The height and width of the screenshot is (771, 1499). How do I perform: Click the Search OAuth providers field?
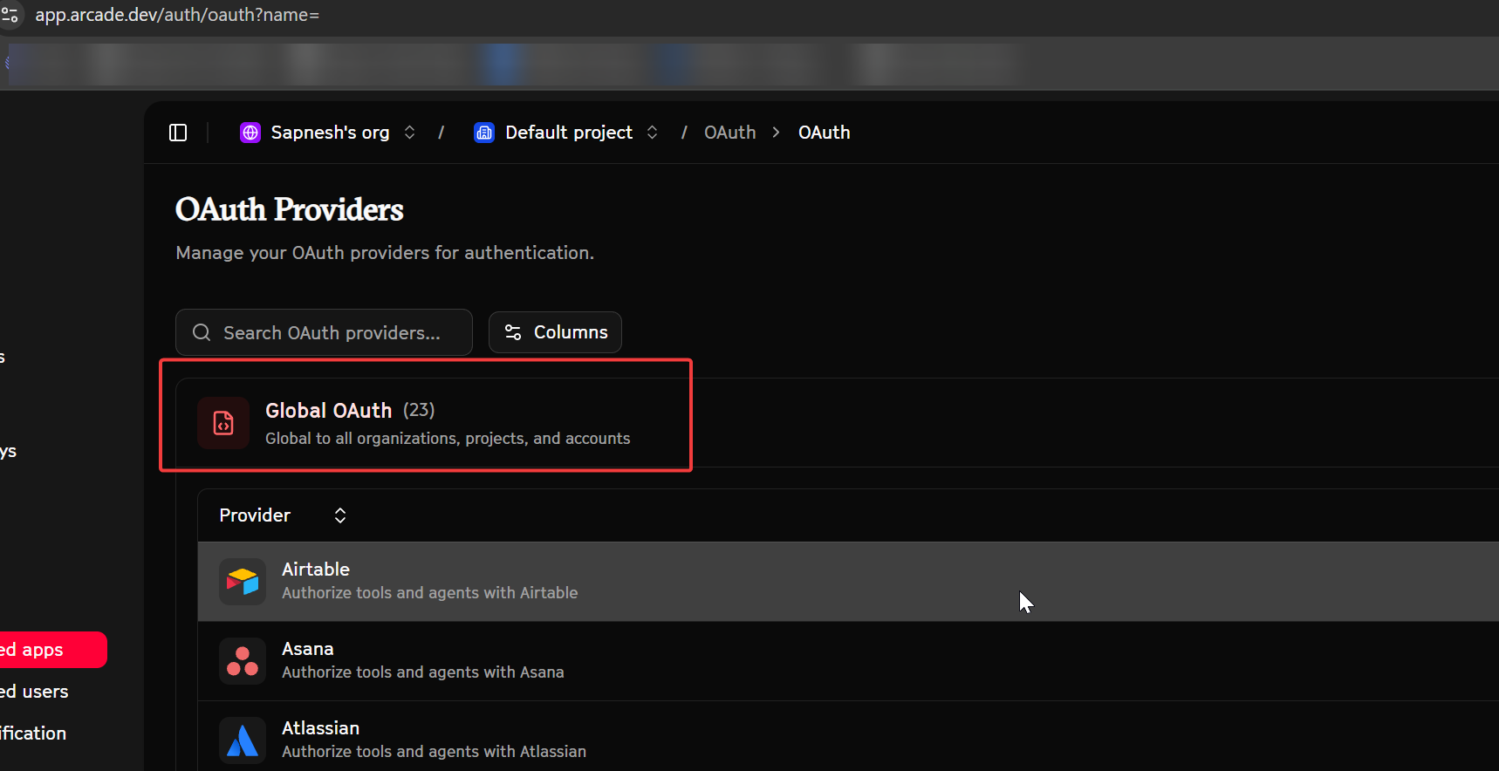point(324,332)
